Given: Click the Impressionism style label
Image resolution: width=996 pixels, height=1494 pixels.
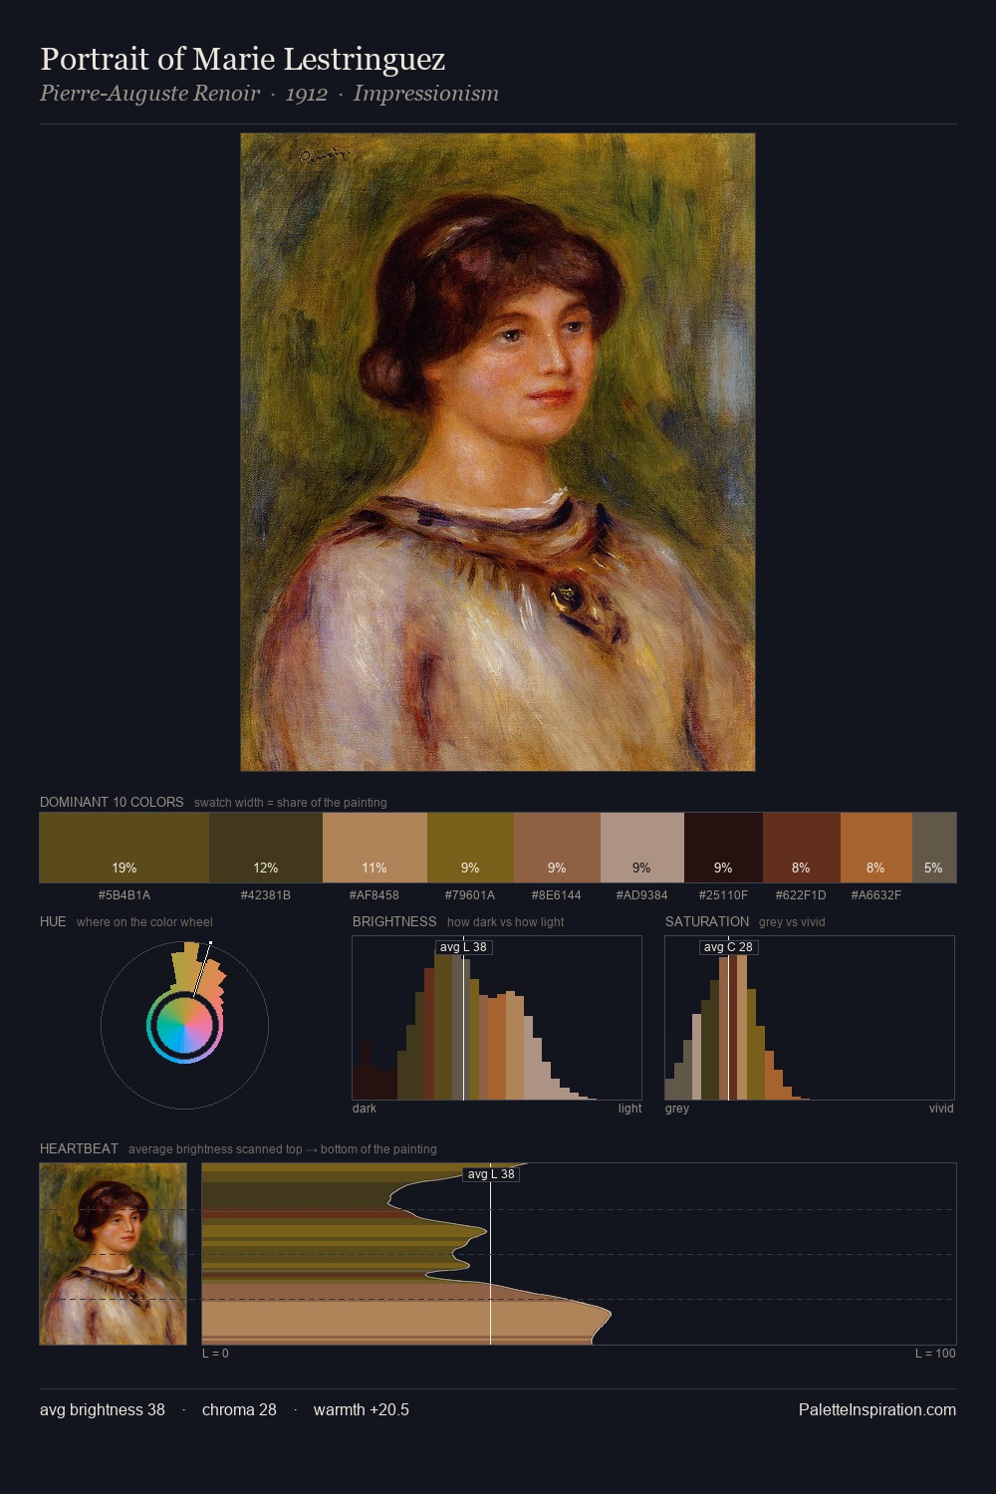Looking at the screenshot, I should [426, 94].
